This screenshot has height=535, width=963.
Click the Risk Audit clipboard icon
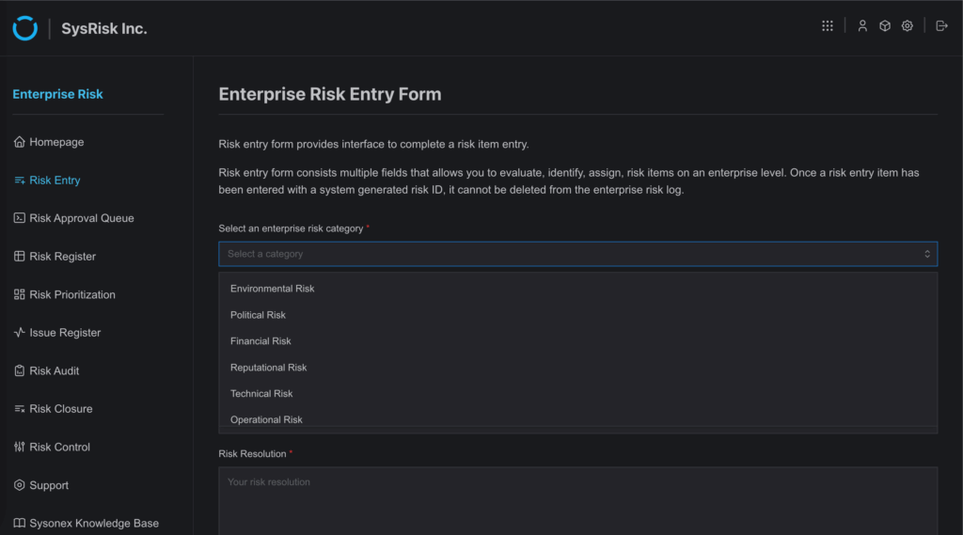click(20, 370)
